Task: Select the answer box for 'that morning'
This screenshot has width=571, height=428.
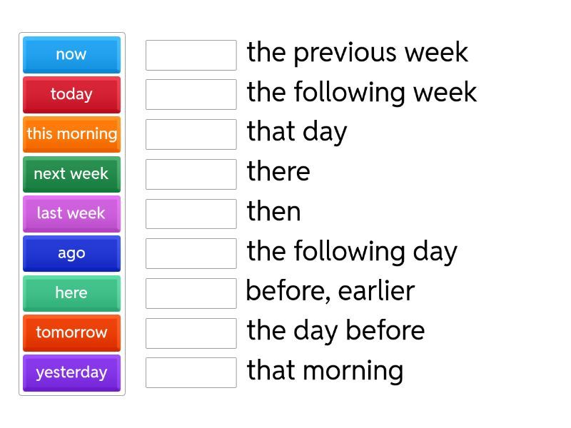Action: (x=191, y=372)
